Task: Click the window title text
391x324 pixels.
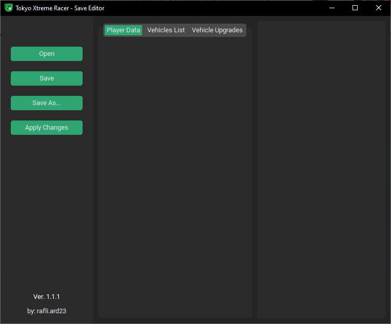Action: click(x=60, y=8)
